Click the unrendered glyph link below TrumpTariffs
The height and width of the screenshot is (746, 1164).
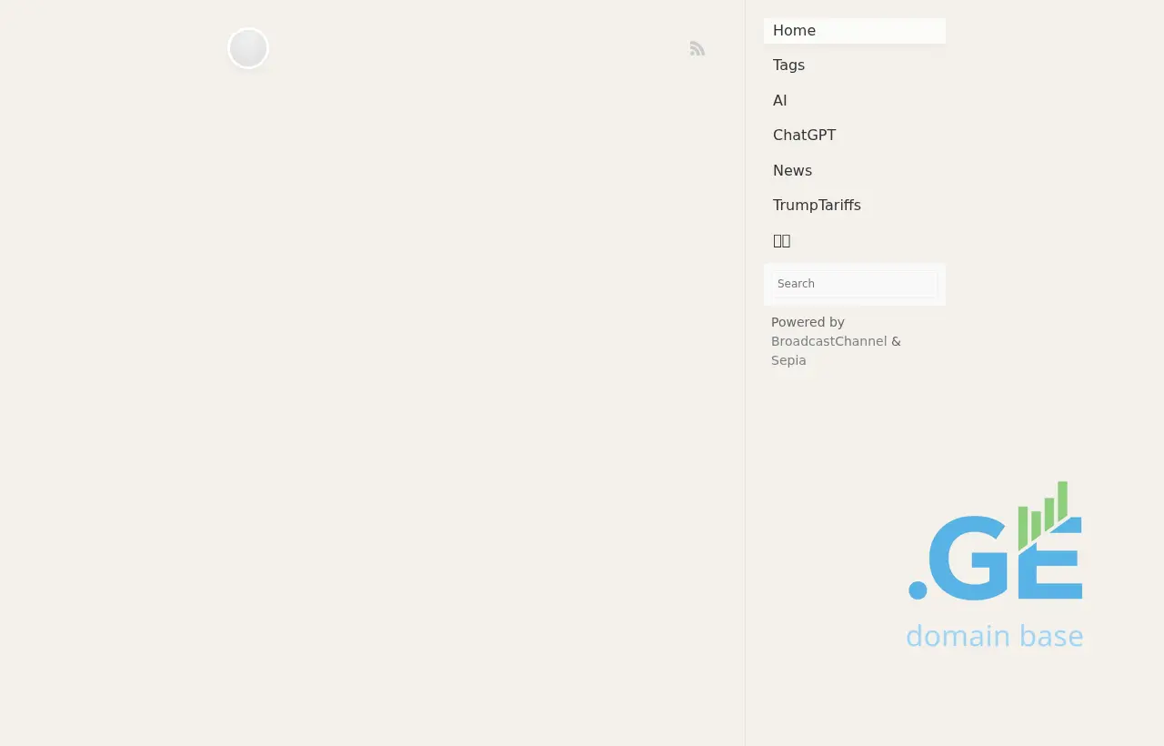tap(781, 241)
